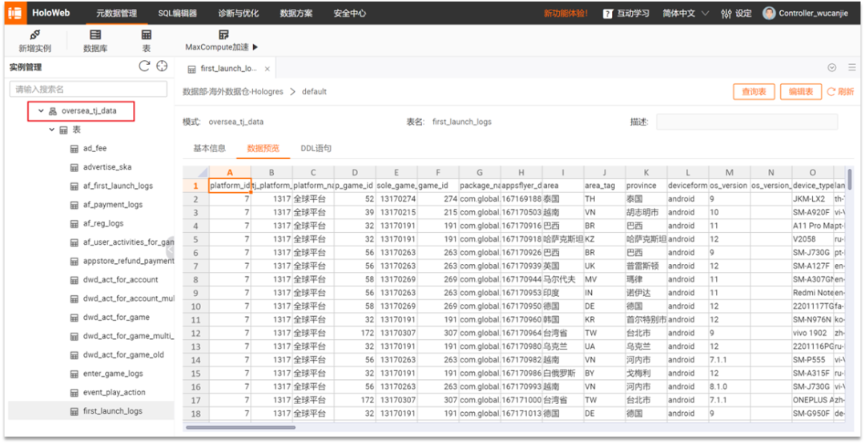Collapse the oversea_tj_data schema node
The image size is (865, 444).
click(41, 110)
